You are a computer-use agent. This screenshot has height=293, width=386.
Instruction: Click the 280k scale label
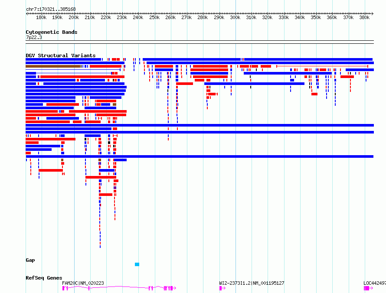pyautogui.click(x=203, y=17)
